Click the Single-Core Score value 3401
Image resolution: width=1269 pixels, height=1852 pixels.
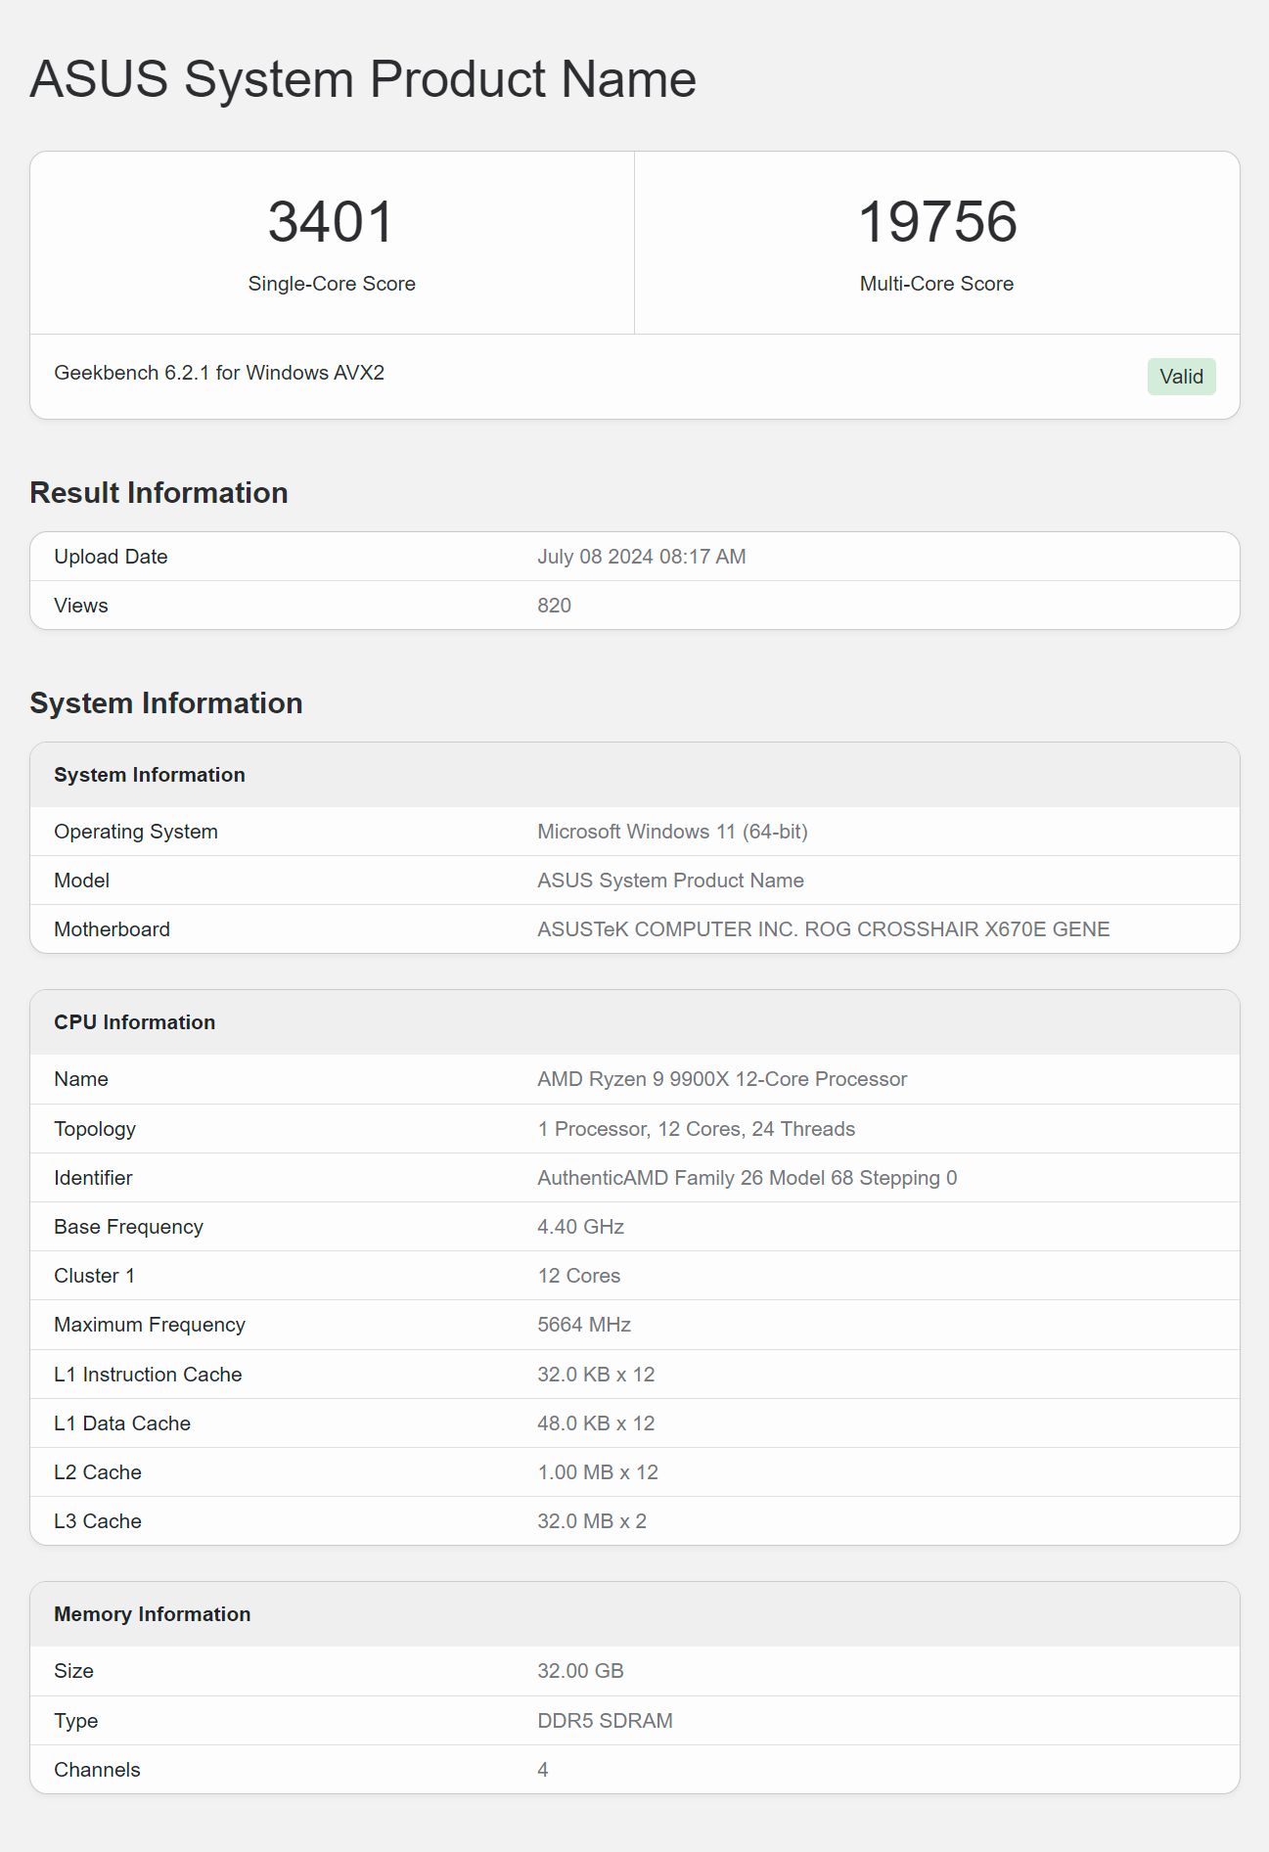[331, 221]
